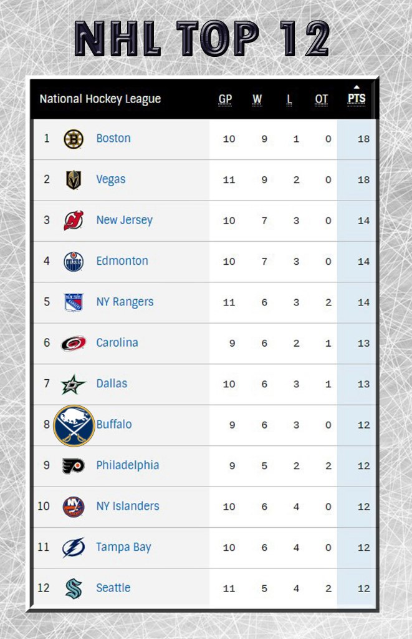Sort standings by PTS column header
412x639 pixels.
pyautogui.click(x=357, y=99)
